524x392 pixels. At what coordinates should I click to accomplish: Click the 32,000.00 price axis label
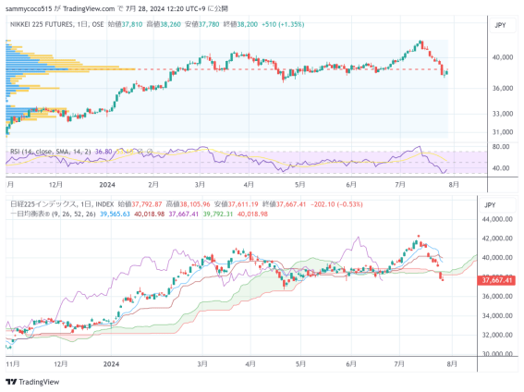click(x=497, y=335)
